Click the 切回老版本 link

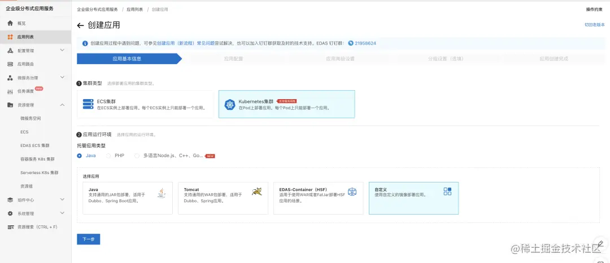point(594,24)
